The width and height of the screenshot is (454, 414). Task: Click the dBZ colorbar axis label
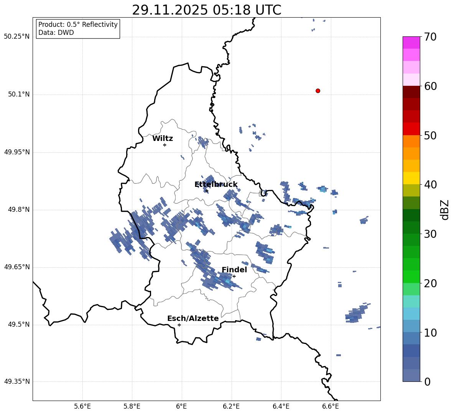(x=445, y=209)
